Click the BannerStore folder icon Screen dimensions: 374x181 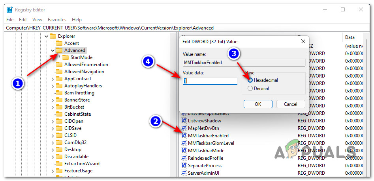[x=59, y=100]
